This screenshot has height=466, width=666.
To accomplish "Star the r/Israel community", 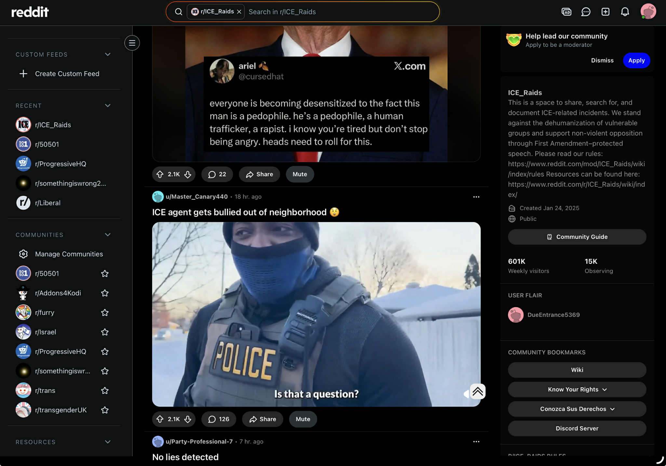I will [x=105, y=332].
